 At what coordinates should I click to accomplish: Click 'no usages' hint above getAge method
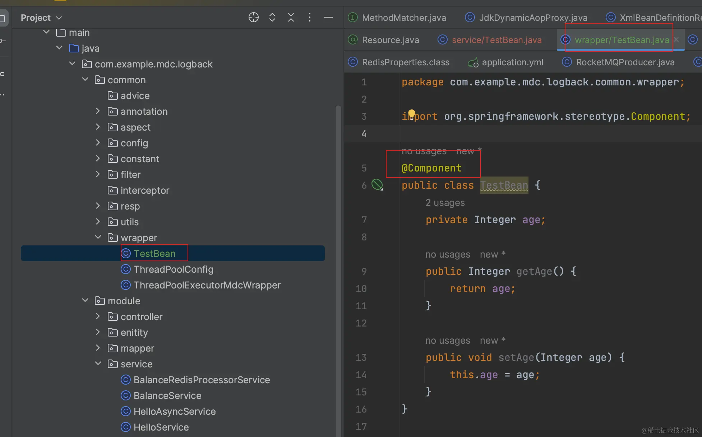coord(447,254)
